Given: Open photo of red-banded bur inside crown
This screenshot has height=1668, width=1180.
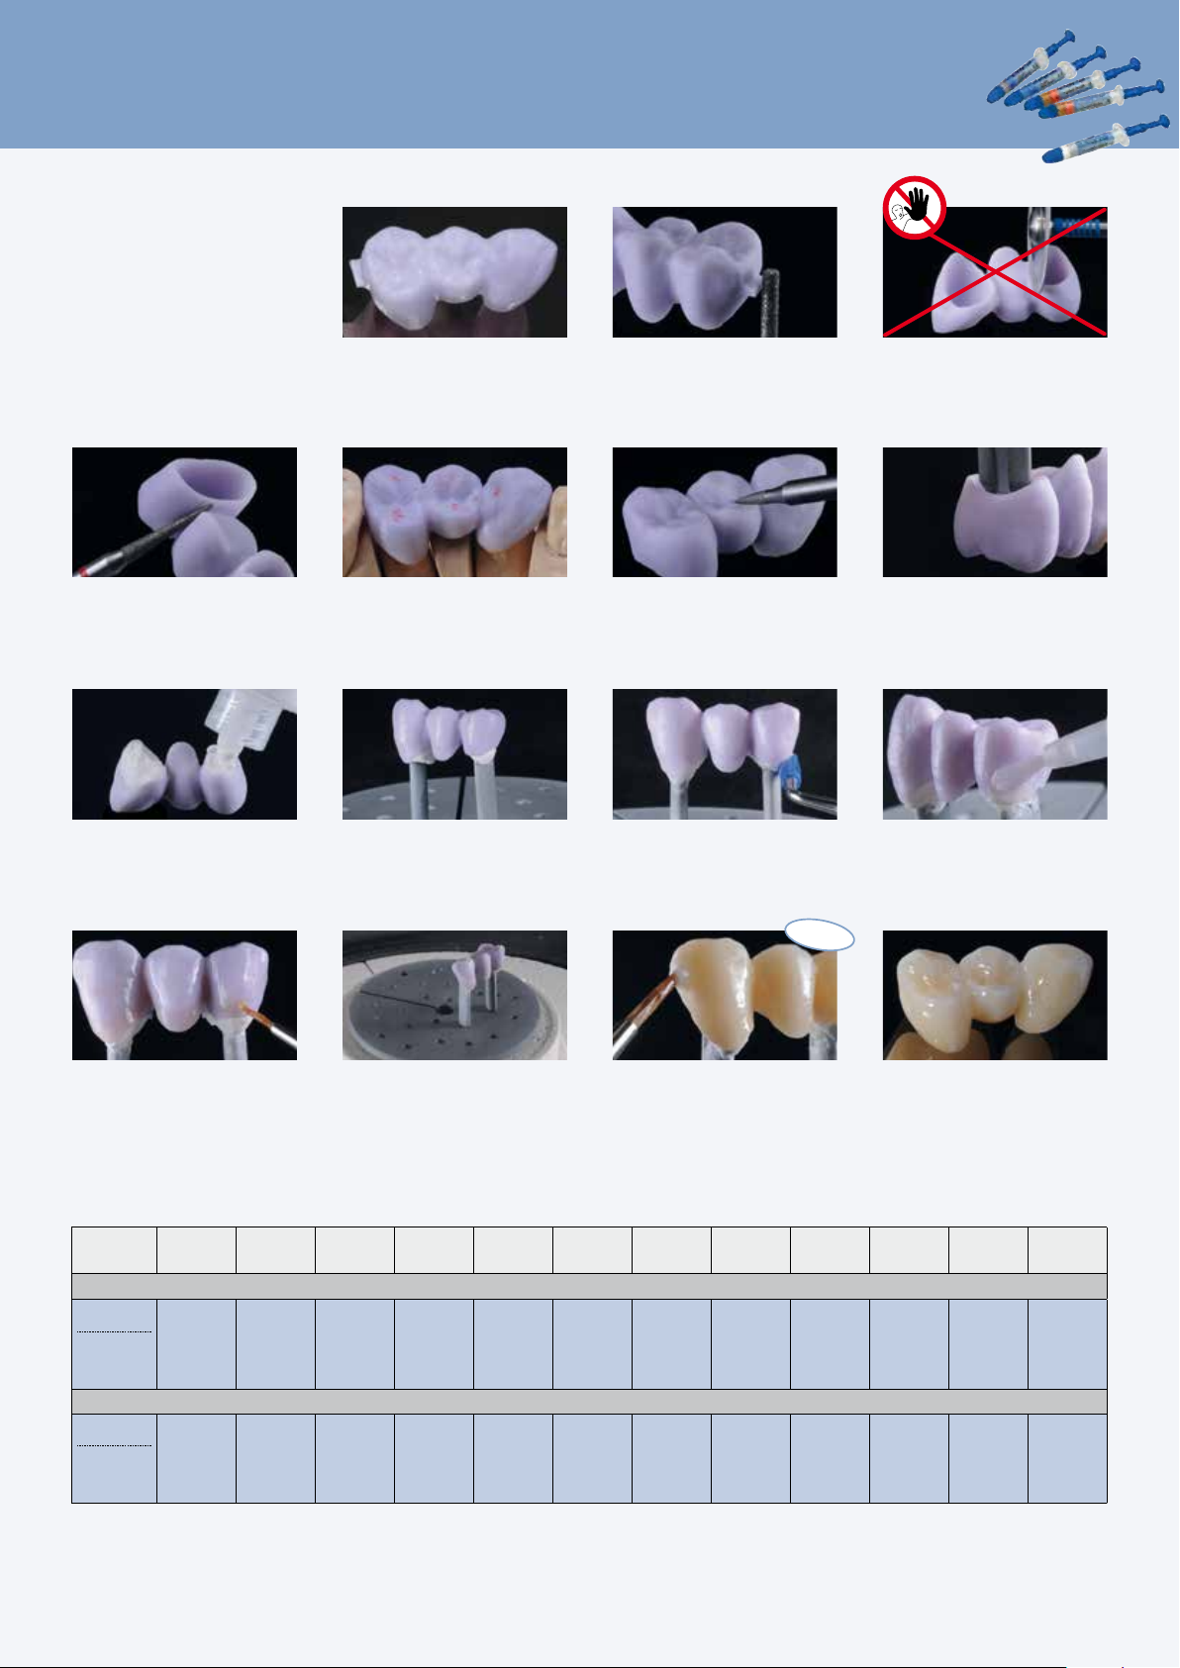Looking at the screenshot, I should pos(184,512).
